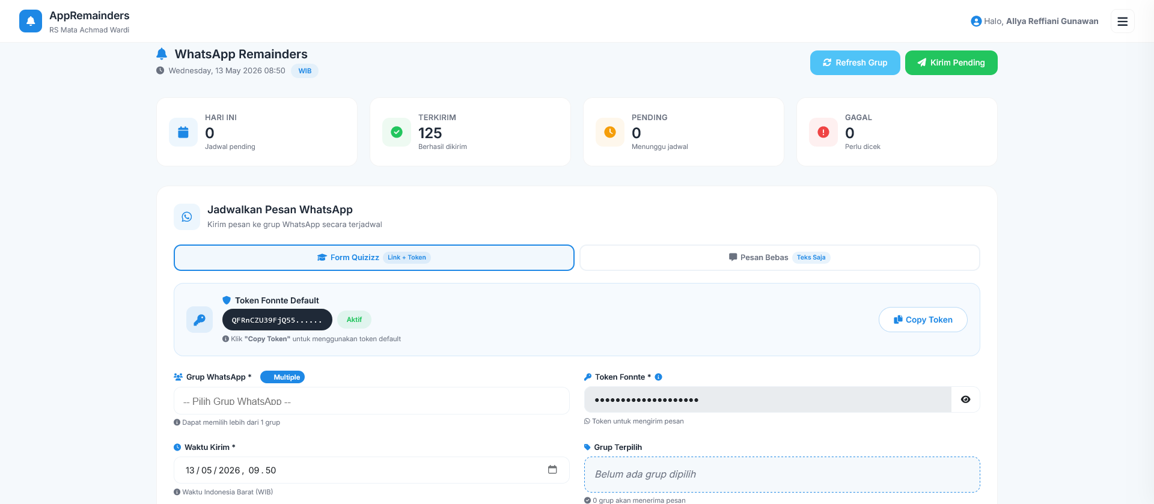Click the WIB timezone badge
1154x504 pixels.
[x=305, y=71]
